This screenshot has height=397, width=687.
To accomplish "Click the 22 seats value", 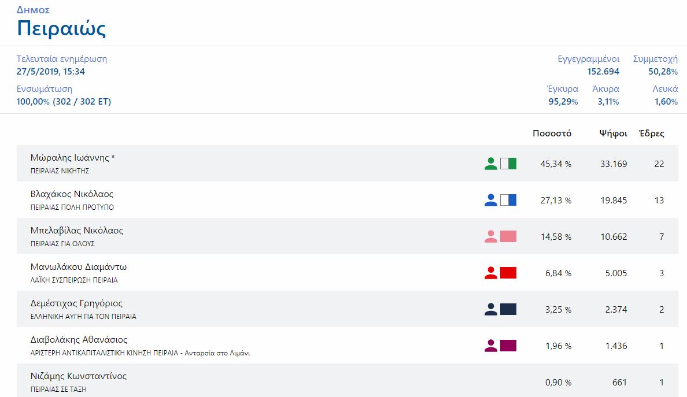I will [x=659, y=164].
